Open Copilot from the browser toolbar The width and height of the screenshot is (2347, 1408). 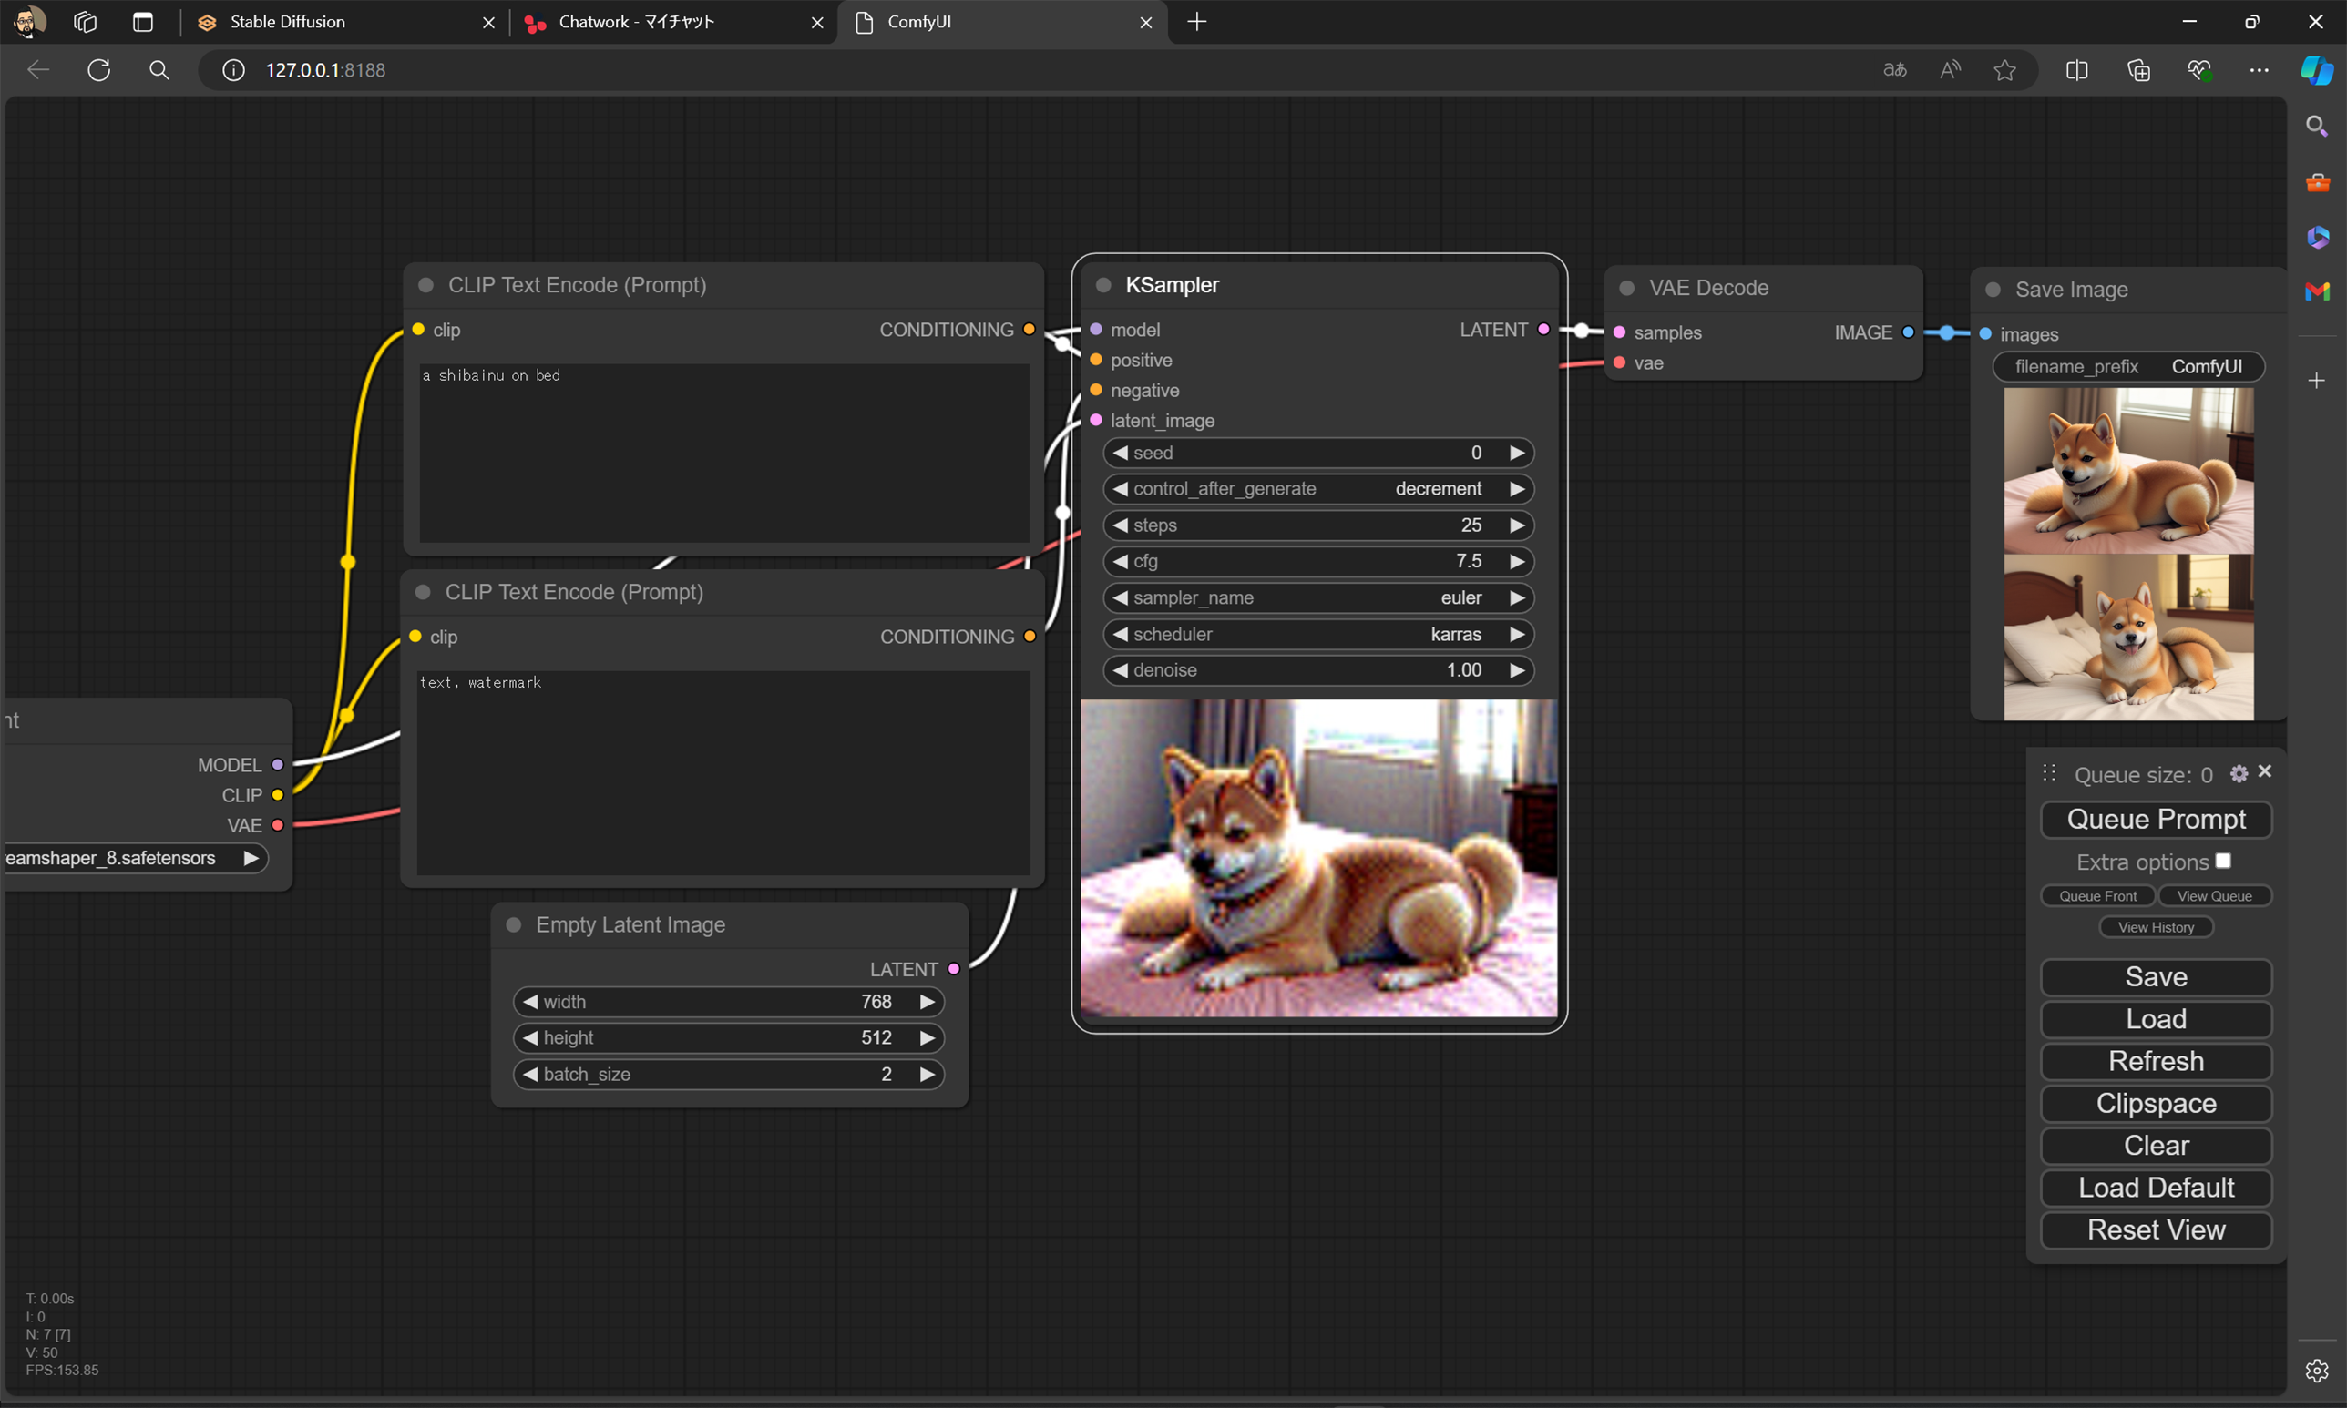tap(2317, 69)
